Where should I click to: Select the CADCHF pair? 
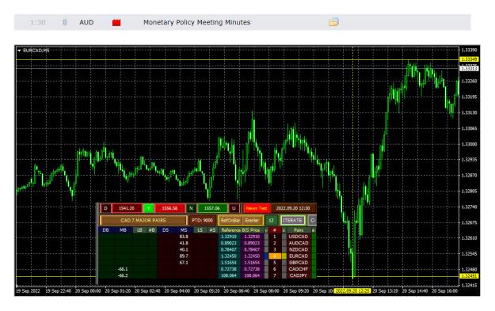coord(299,269)
